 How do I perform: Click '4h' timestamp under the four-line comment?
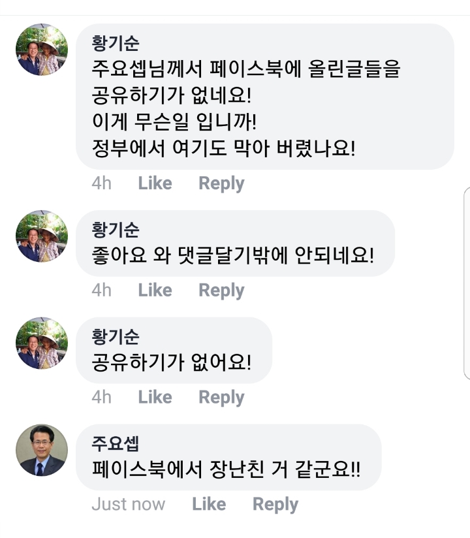(x=101, y=183)
